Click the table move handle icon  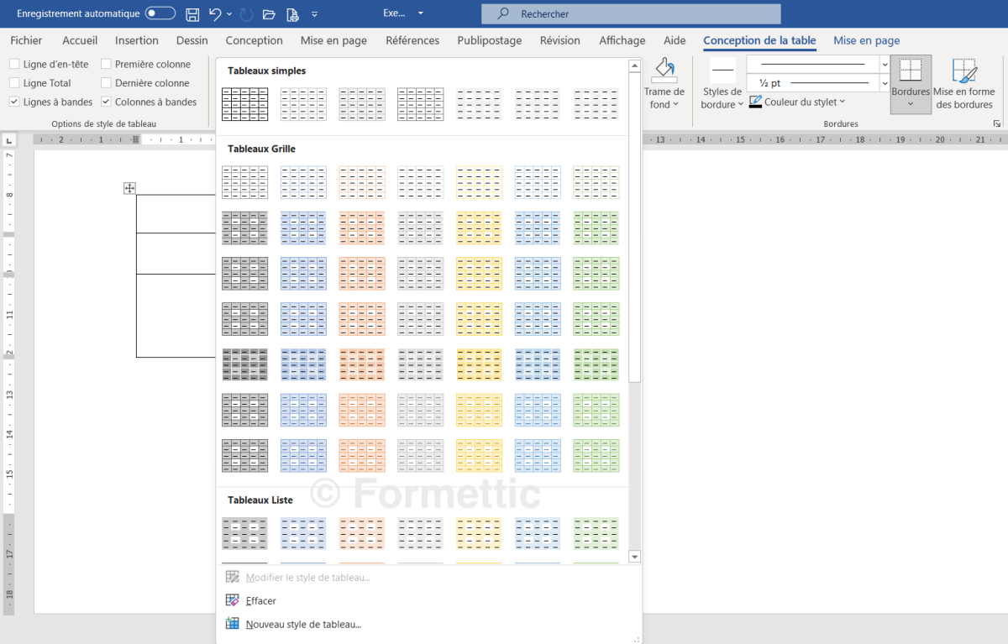pos(129,188)
